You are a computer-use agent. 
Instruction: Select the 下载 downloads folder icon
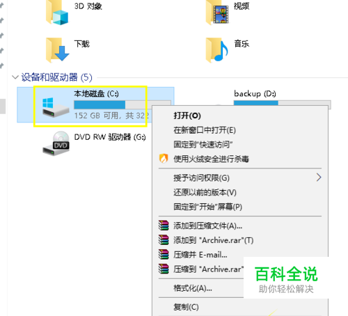click(57, 50)
